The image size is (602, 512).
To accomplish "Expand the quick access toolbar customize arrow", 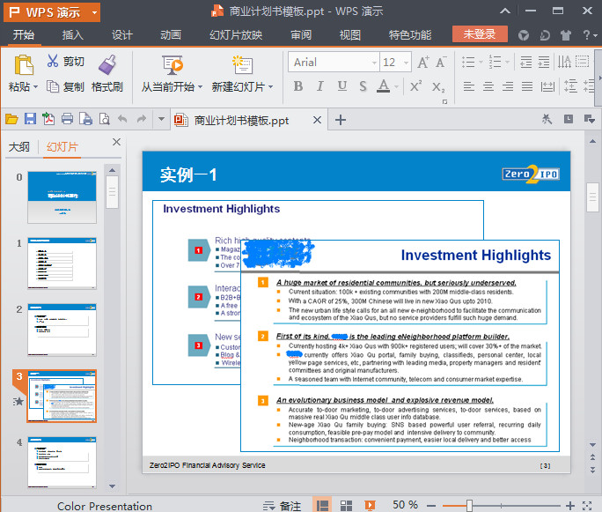I will point(162,120).
